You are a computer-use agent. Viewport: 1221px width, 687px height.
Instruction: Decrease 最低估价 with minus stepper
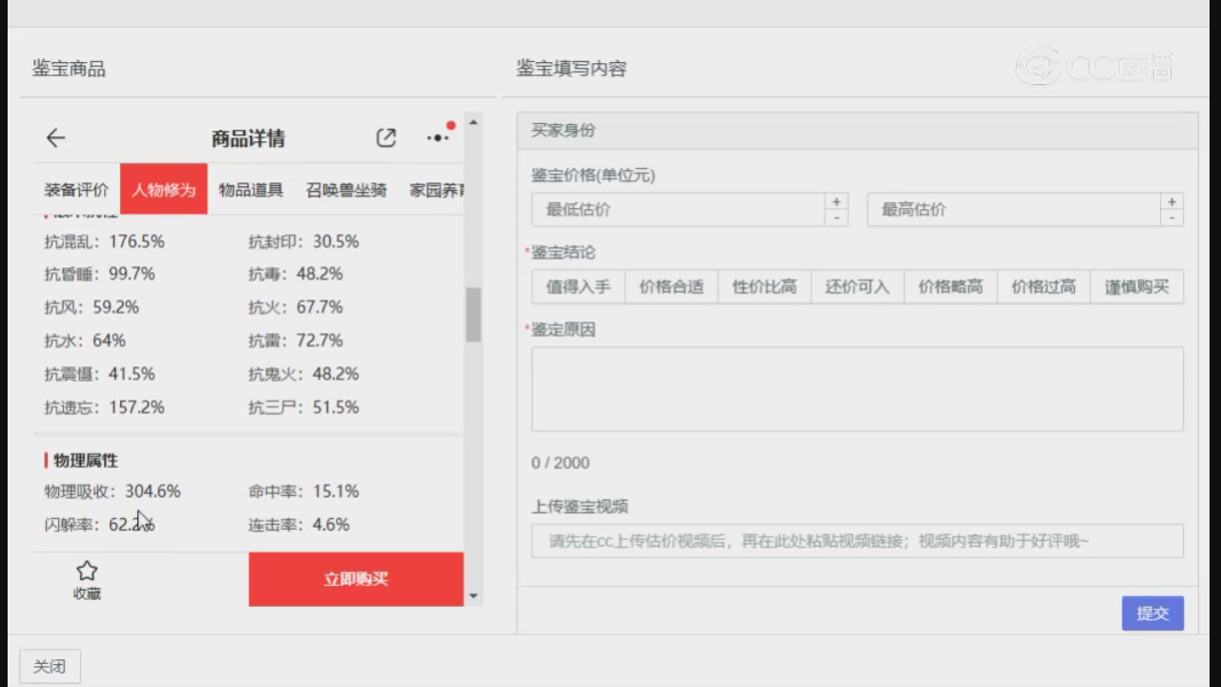pos(837,218)
